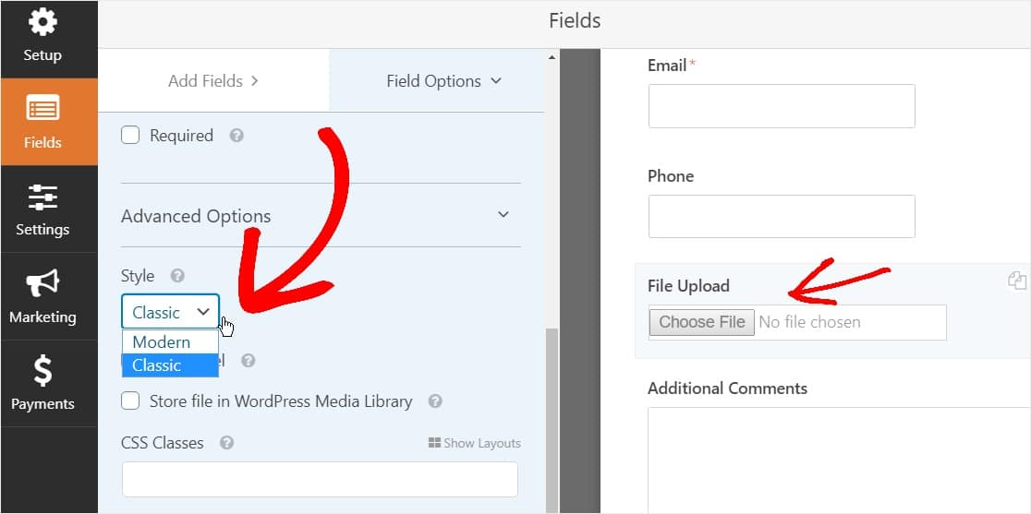Open the Payments dollar section
1031x514 pixels.
point(42,384)
